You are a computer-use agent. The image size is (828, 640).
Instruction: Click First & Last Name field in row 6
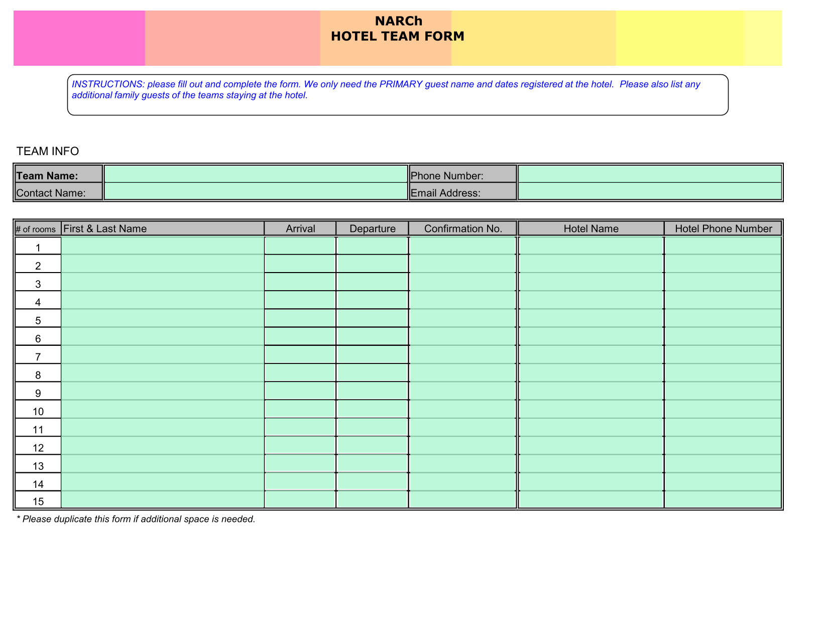pos(163,336)
